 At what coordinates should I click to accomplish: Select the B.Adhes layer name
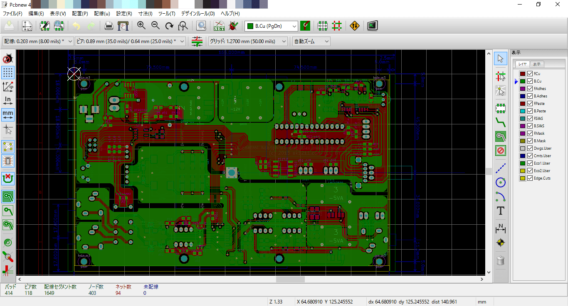coord(541,96)
